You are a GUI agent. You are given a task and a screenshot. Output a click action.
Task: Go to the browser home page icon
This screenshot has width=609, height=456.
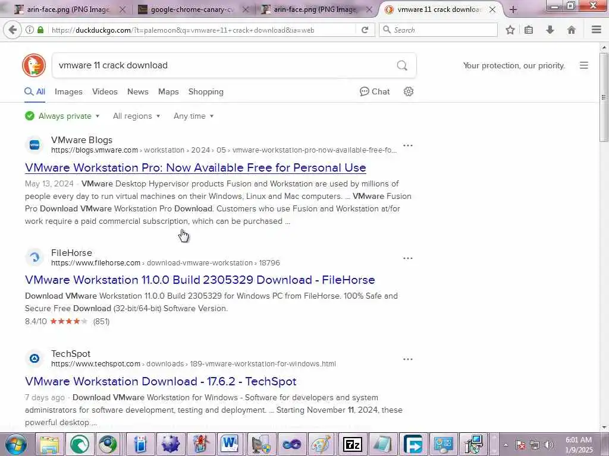pos(572,30)
